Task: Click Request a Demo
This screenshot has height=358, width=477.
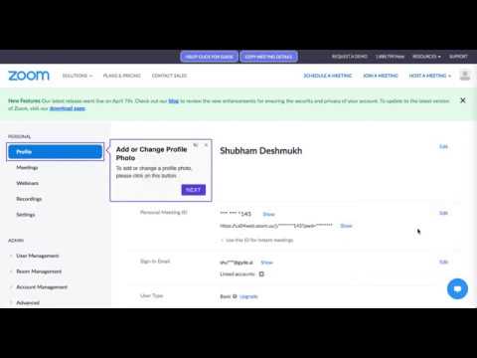Action: point(350,57)
